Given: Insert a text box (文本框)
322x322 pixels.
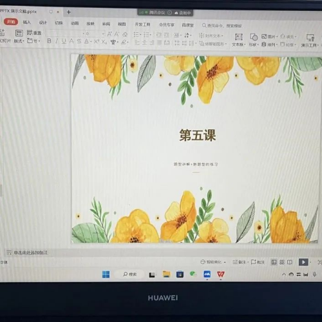Looking at the screenshot, I should (238, 40).
